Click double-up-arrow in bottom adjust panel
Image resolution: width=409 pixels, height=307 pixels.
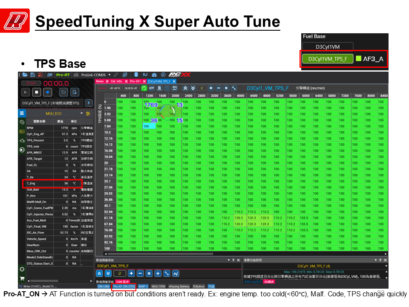99,273
